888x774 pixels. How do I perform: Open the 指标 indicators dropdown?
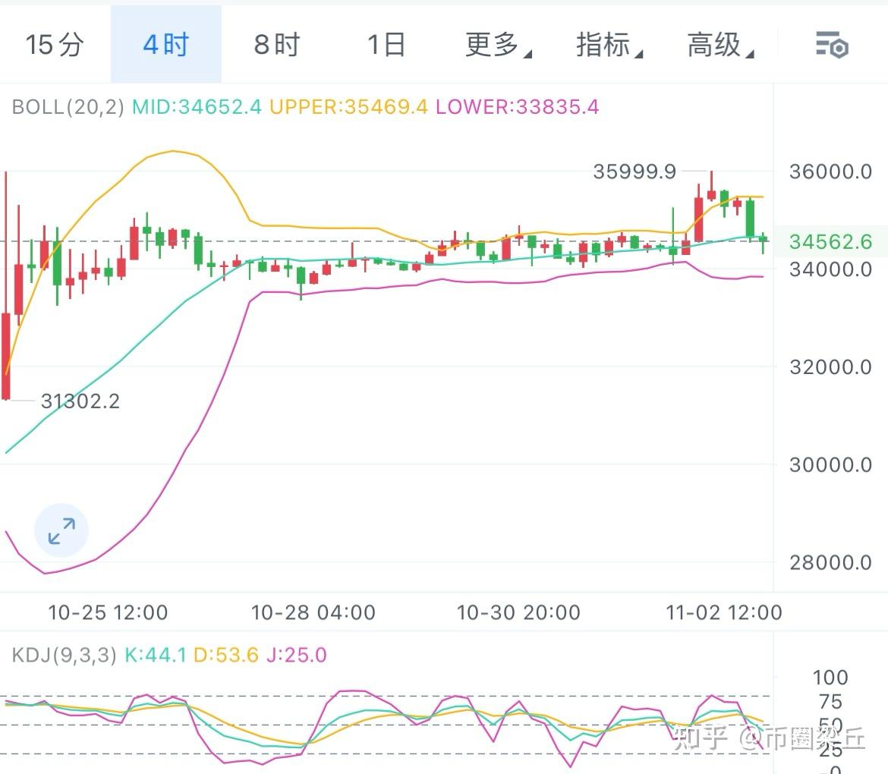[609, 44]
